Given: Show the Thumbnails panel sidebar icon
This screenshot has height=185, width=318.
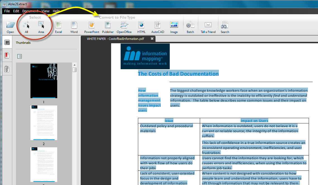Looking at the screenshot, I should [7, 42].
